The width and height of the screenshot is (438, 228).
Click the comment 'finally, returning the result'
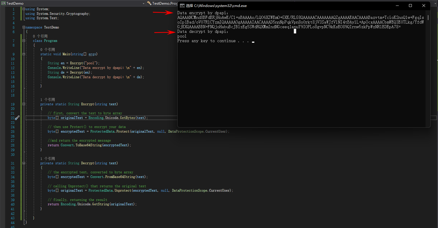(78, 200)
